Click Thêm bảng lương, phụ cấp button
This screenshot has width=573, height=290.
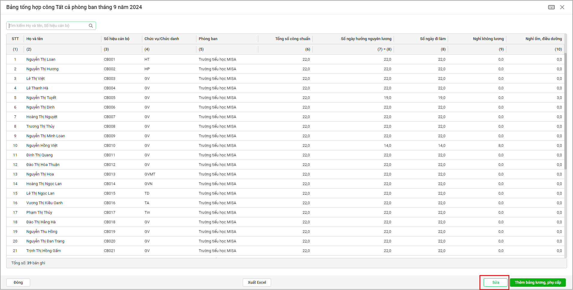click(x=538, y=283)
